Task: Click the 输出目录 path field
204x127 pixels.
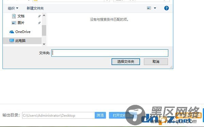Action: [x=58, y=115]
